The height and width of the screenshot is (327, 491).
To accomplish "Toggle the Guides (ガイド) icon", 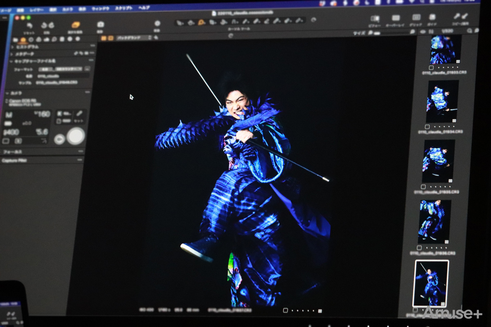I will point(432,17).
